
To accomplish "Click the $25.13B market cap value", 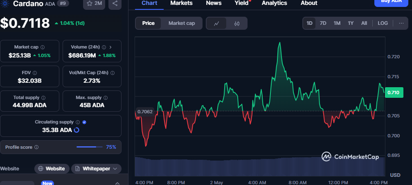I will click(20, 55).
